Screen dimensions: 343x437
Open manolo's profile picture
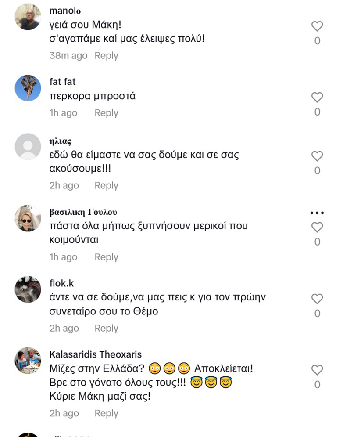click(28, 17)
